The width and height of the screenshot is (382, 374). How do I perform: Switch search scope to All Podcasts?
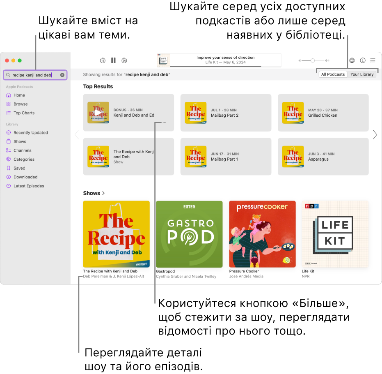coord(333,74)
